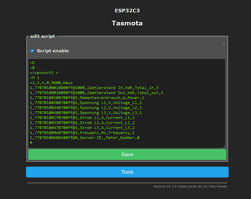
Task: Click the 'Strom L3' script line
Action: tap(82, 128)
